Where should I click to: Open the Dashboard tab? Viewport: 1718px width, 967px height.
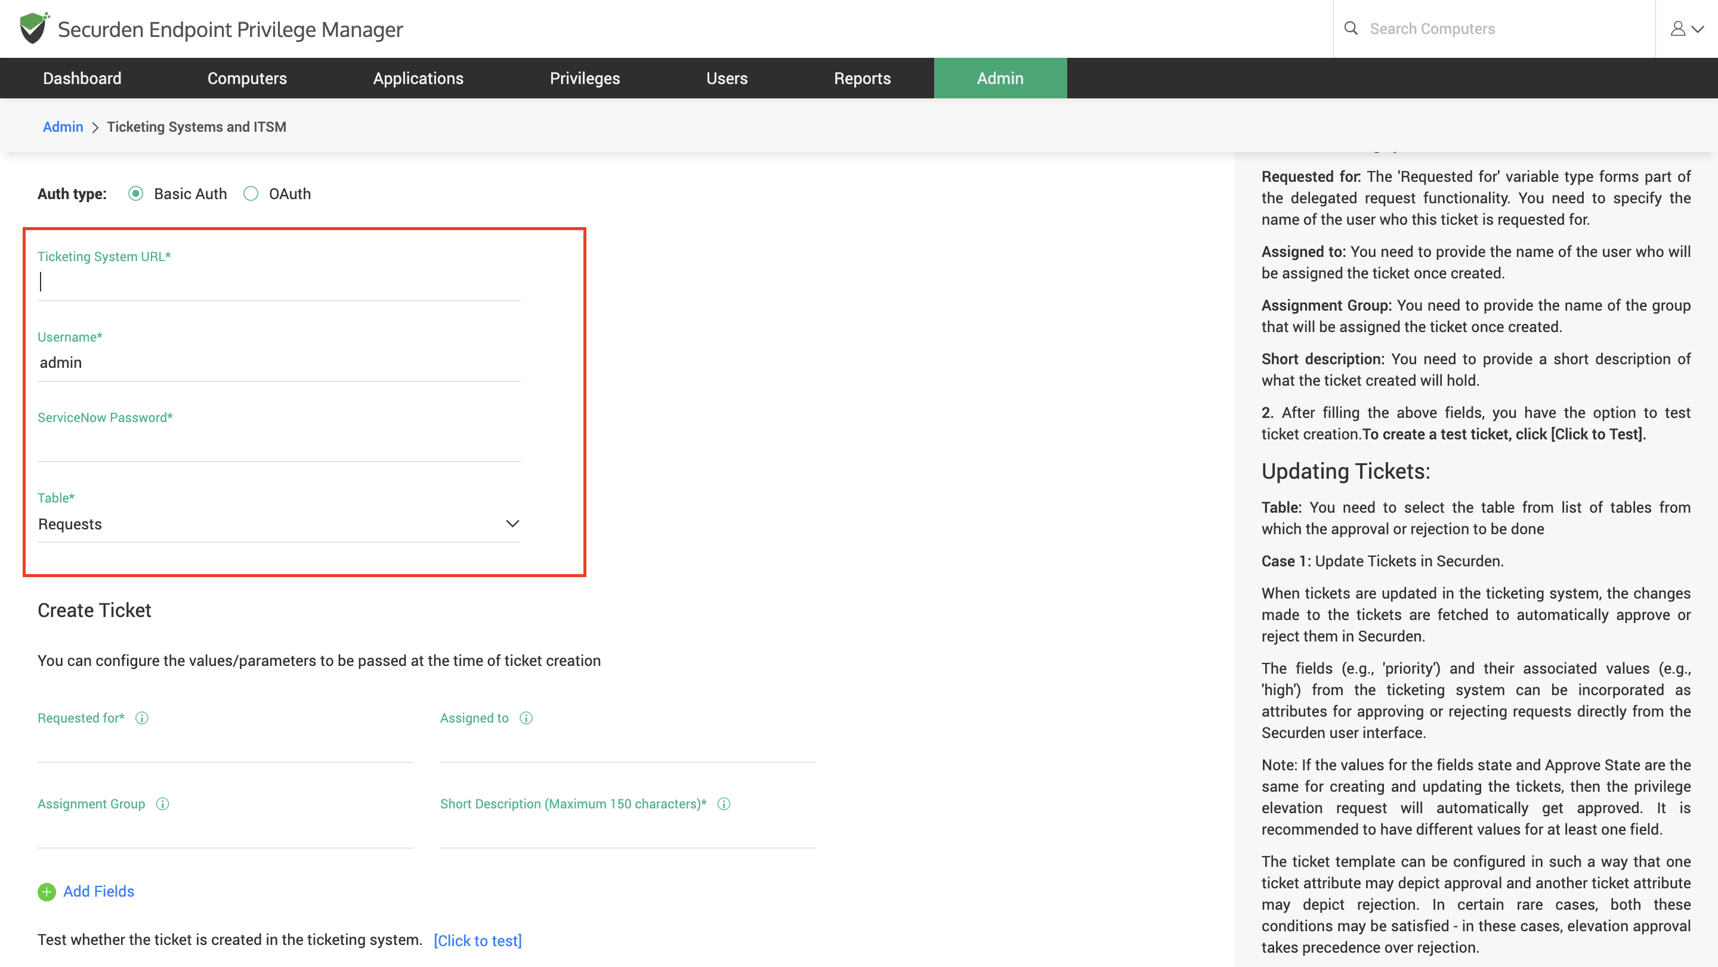click(x=82, y=78)
